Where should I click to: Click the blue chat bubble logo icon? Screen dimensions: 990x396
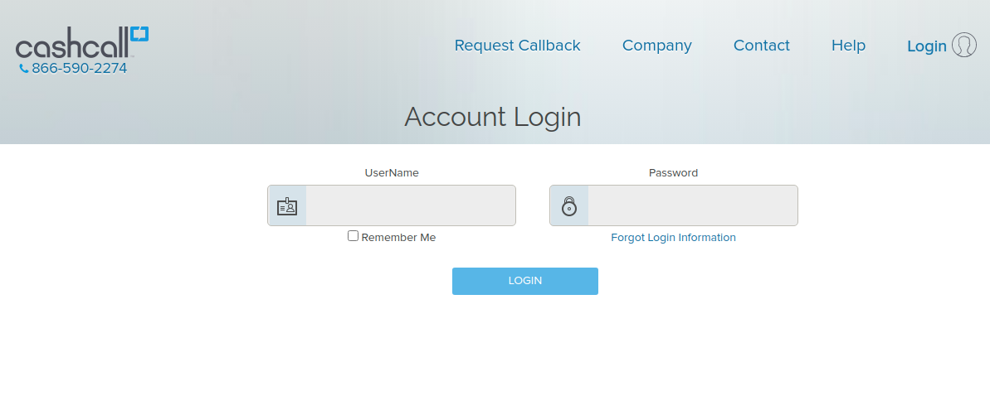coord(139,35)
